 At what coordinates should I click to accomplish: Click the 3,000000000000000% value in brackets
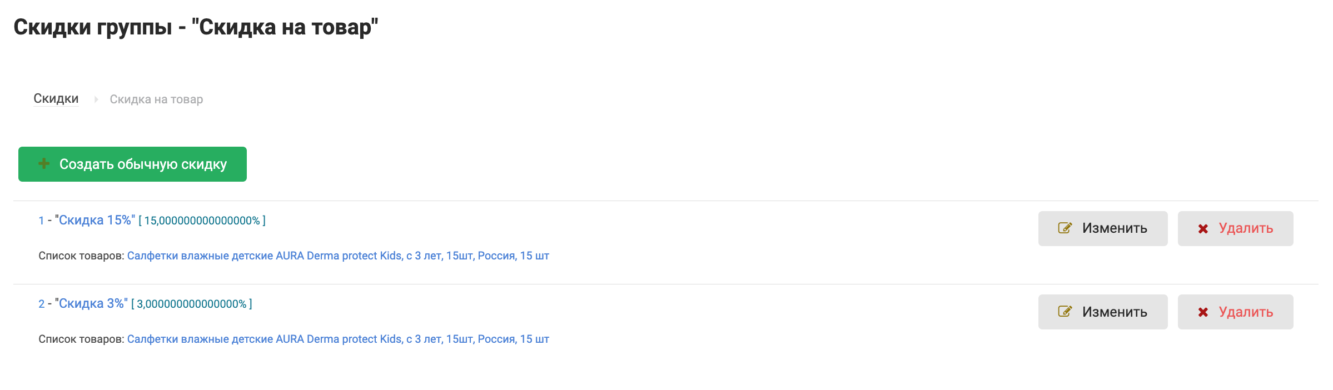tap(192, 304)
